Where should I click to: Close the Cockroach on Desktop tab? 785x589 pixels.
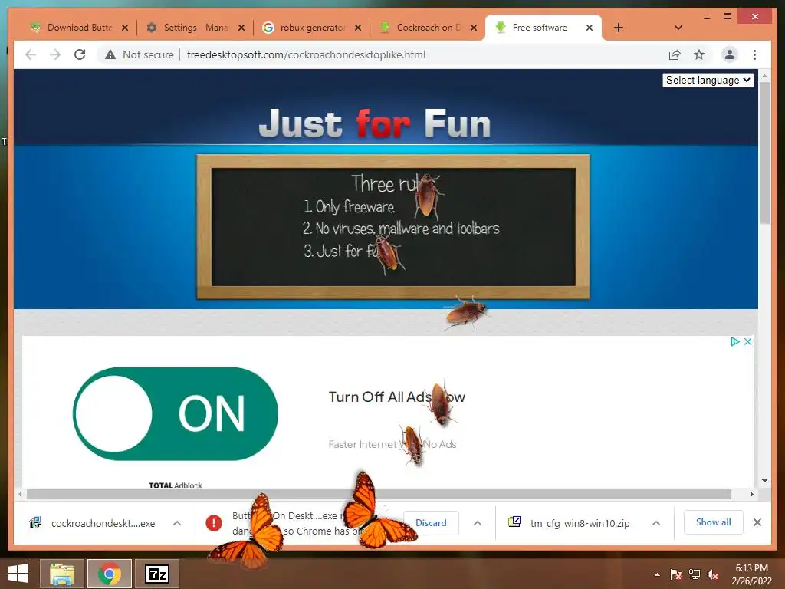tap(474, 28)
